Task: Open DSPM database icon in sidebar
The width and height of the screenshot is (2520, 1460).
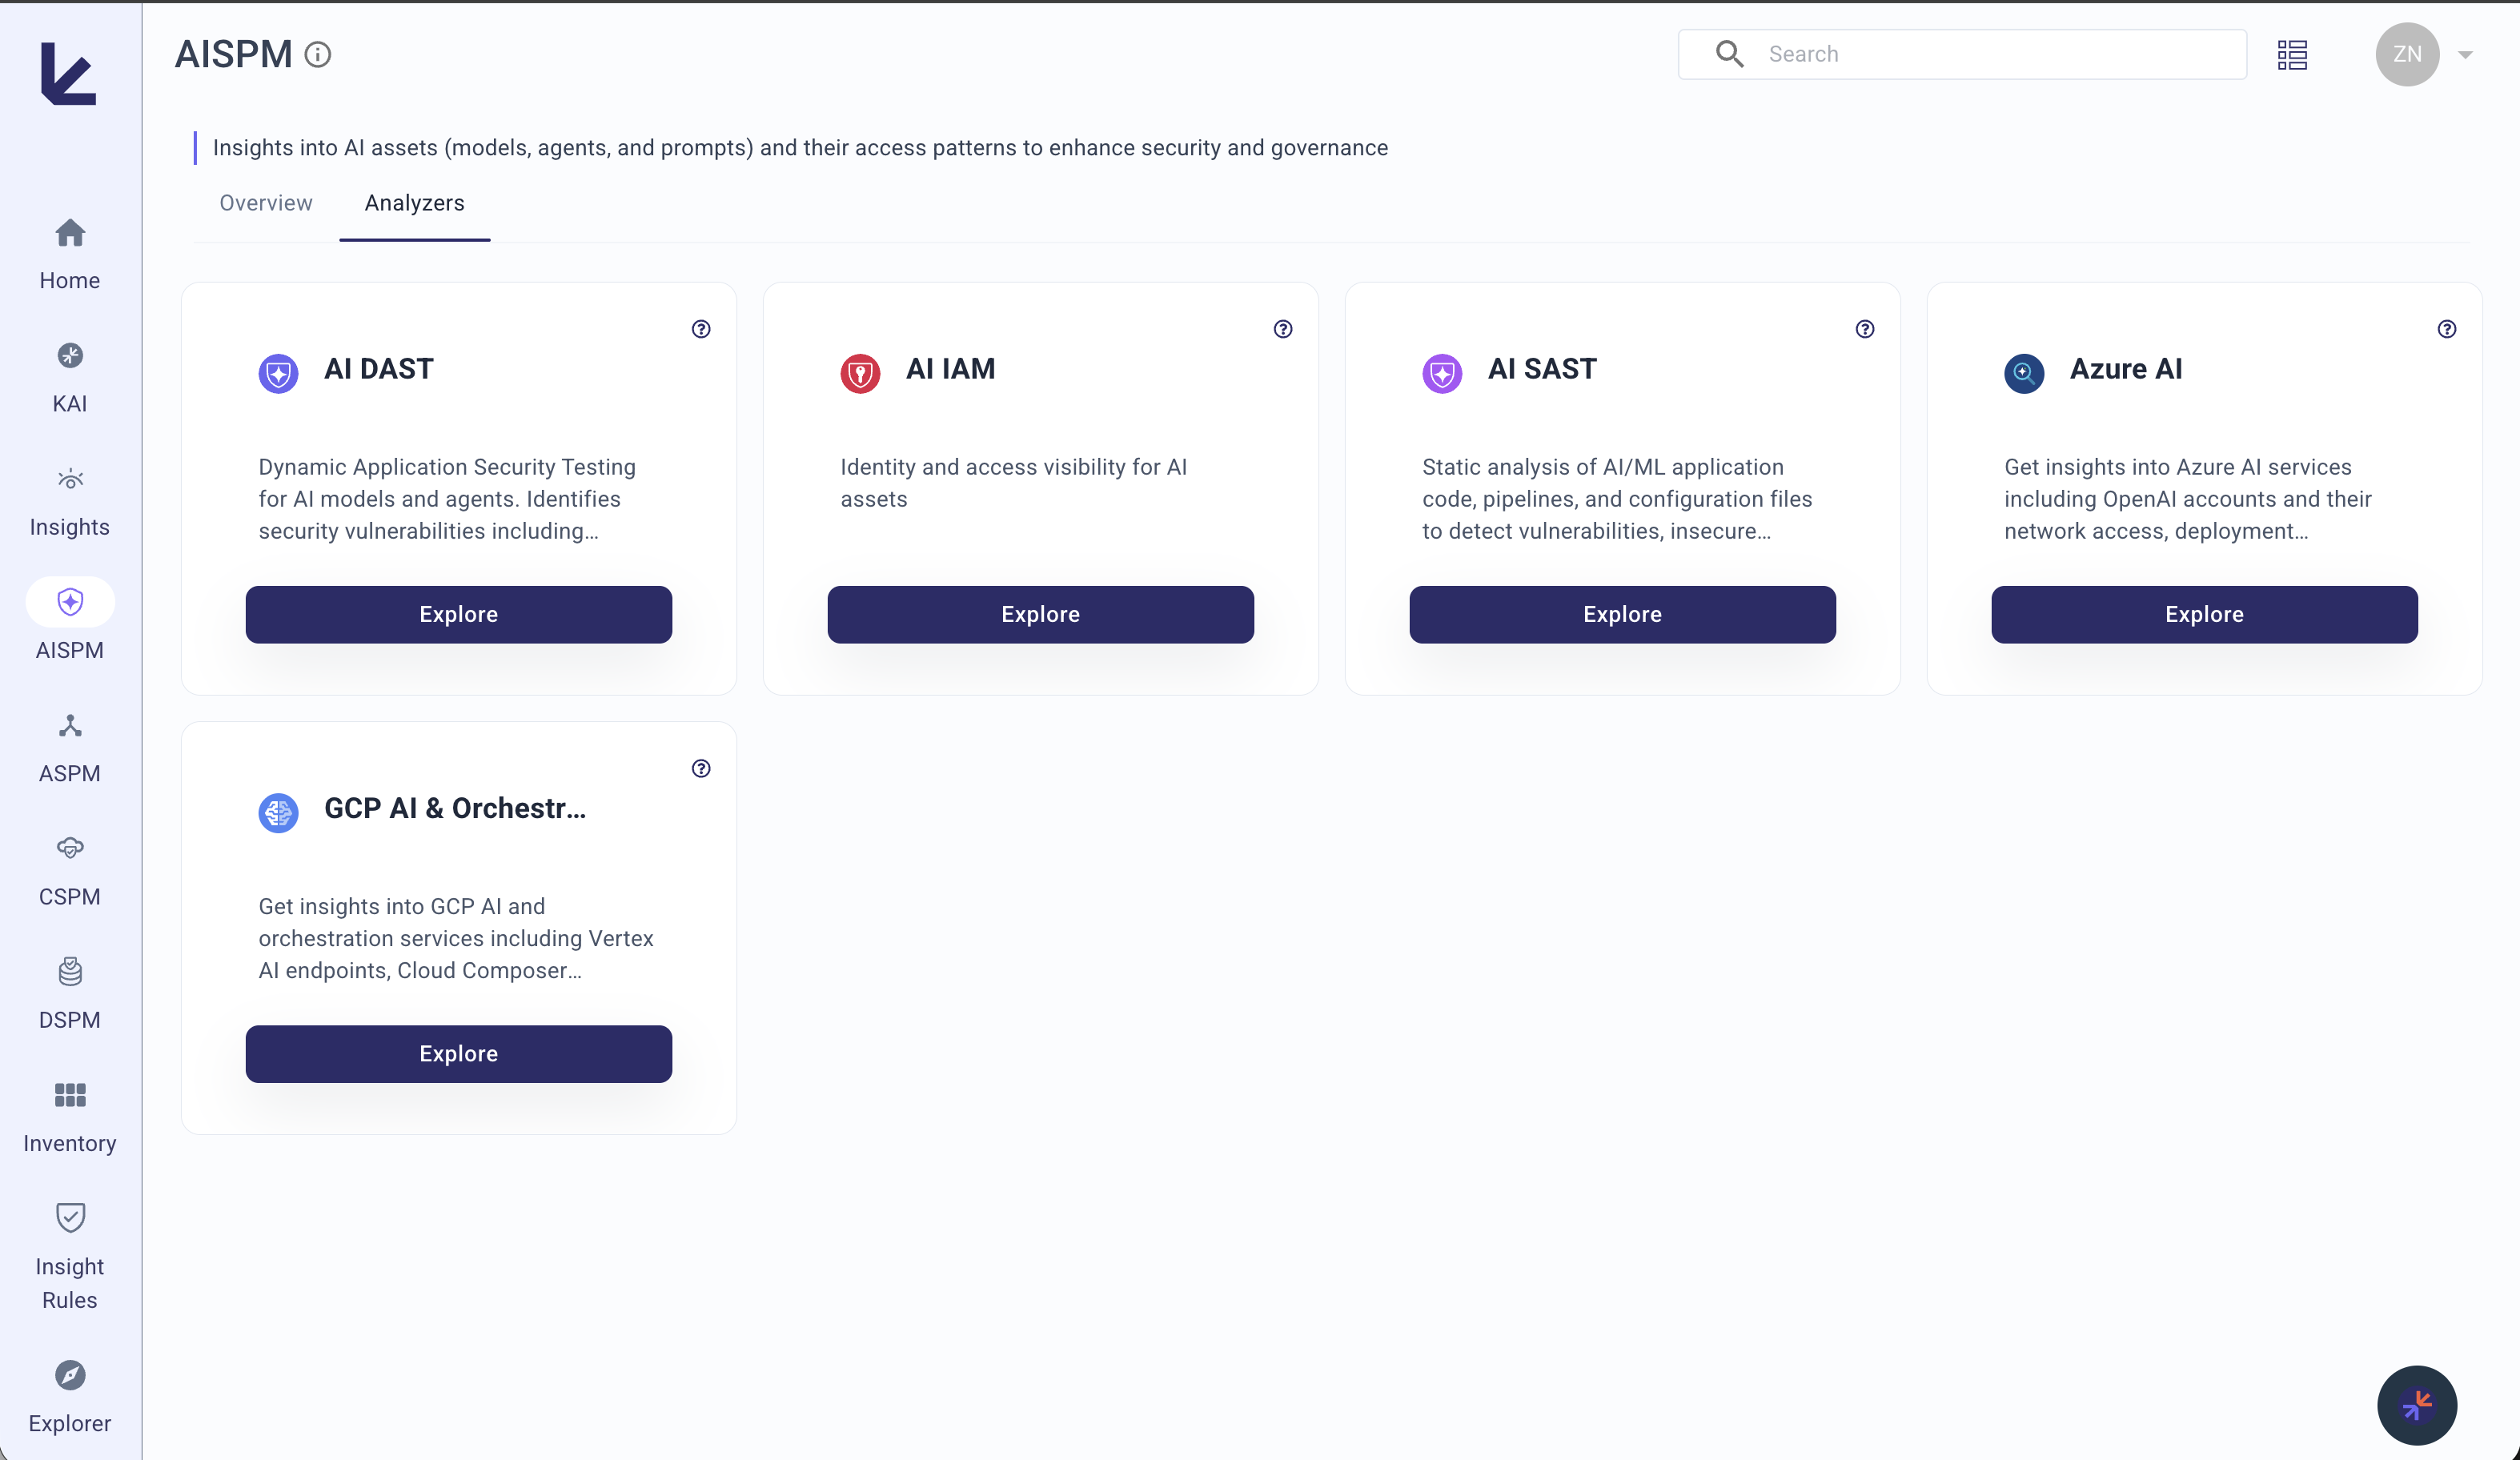Action: pyautogui.click(x=70, y=971)
